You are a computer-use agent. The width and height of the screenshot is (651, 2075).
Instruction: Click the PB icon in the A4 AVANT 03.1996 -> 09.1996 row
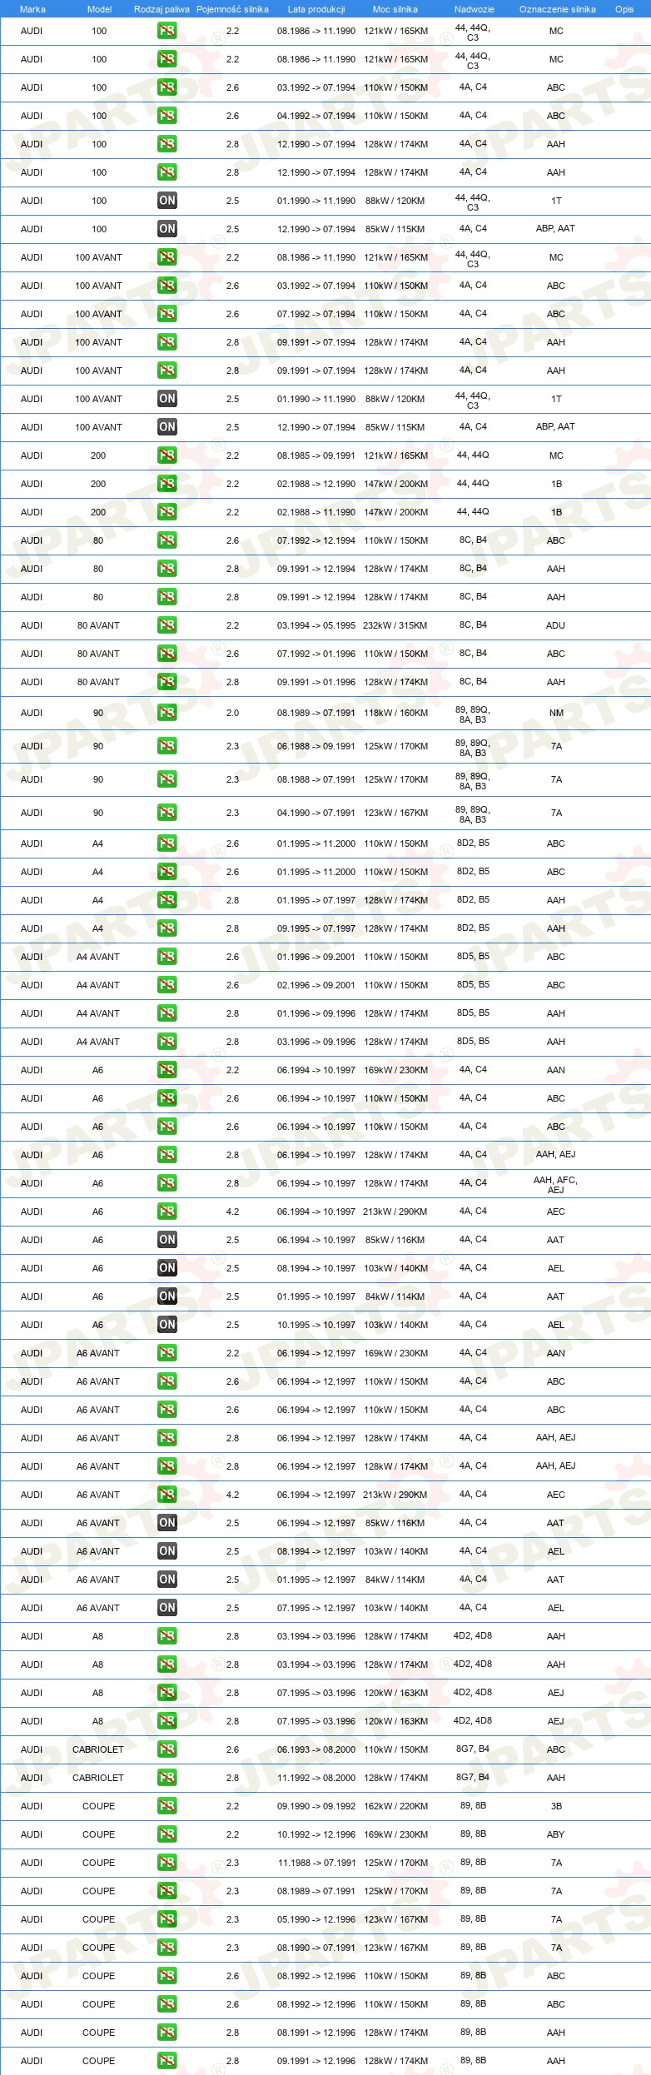tap(167, 1042)
